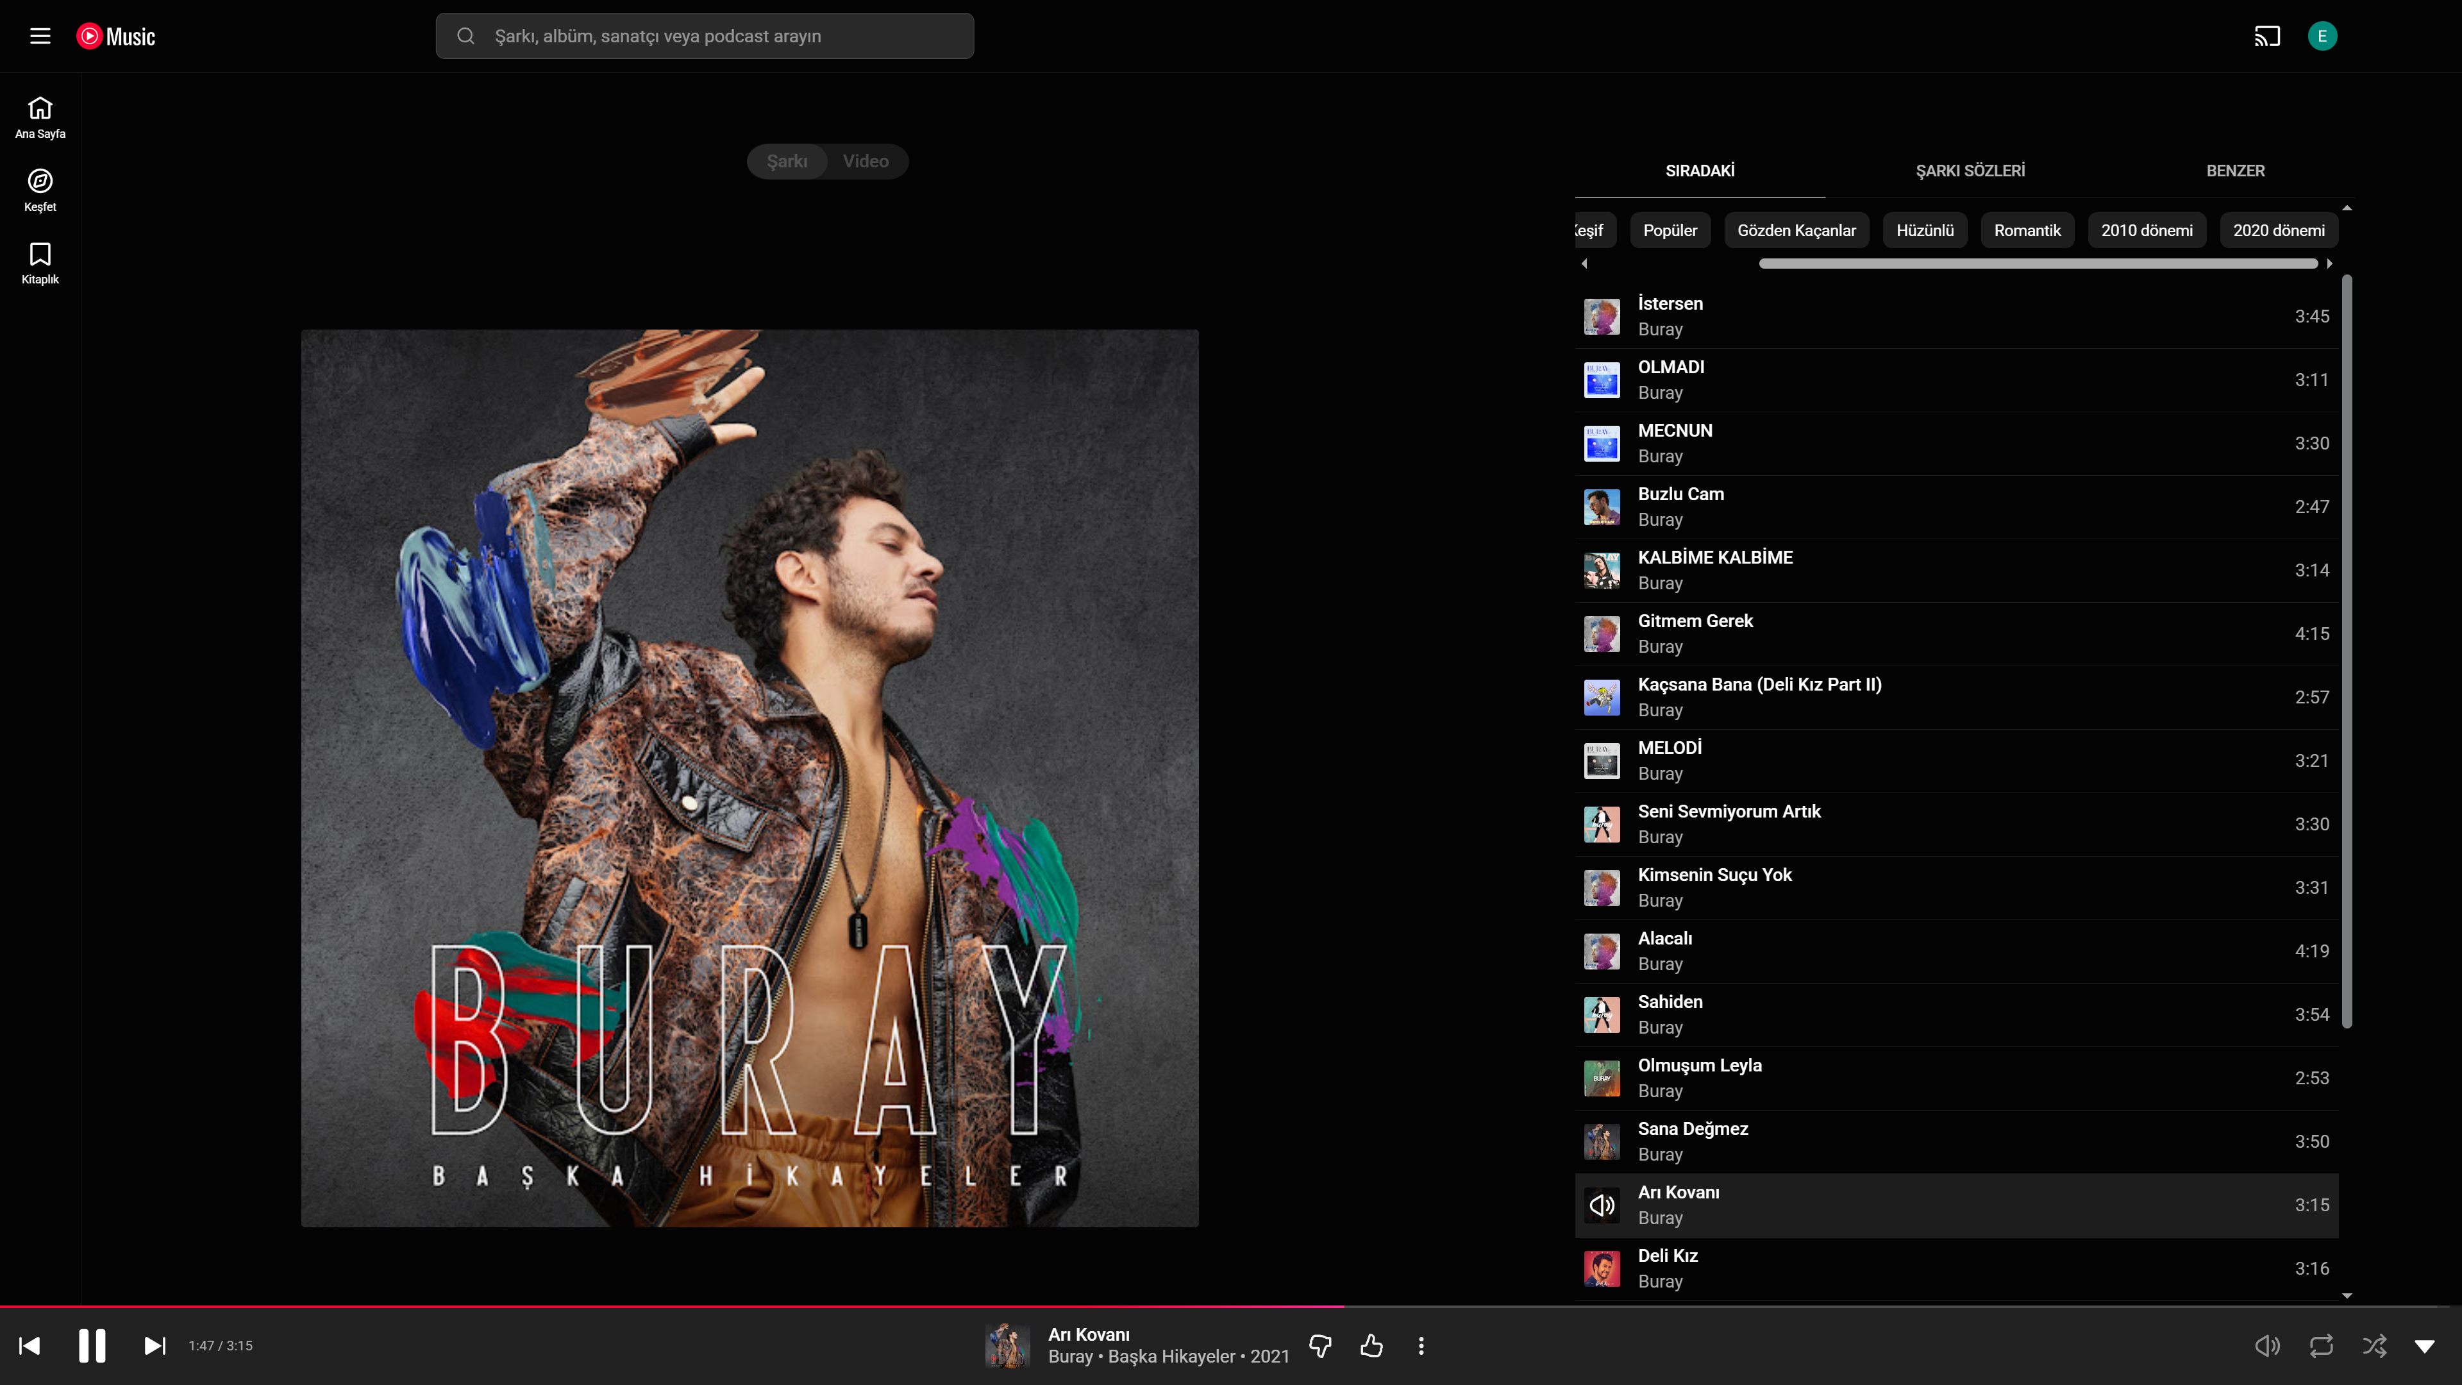Toggle shuffle mode
This screenshot has height=1385, width=2462.
[x=2375, y=1346]
